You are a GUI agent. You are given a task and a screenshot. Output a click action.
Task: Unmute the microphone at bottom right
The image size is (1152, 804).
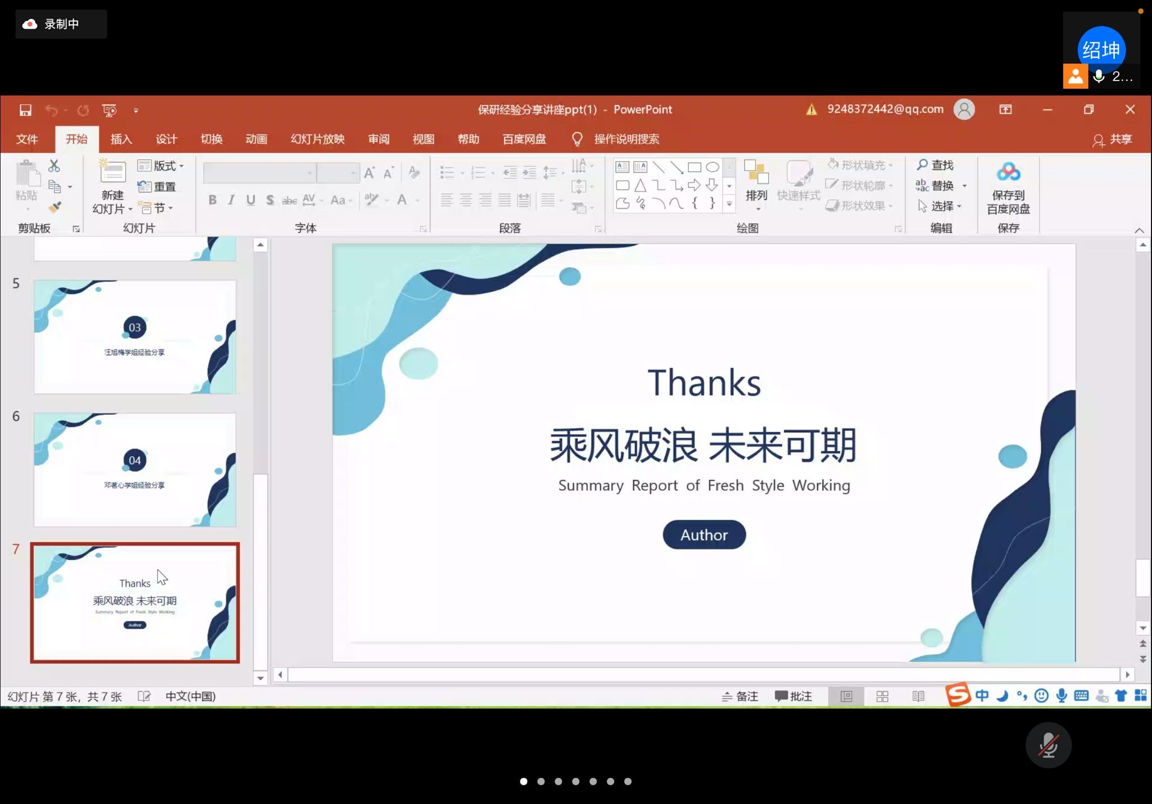(1048, 746)
